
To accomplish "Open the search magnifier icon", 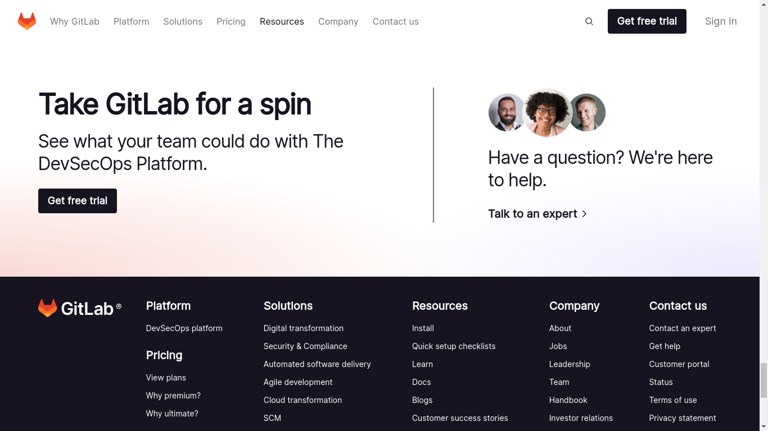I will [589, 21].
